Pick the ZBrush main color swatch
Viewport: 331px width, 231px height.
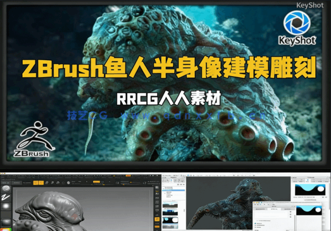click(6, 230)
